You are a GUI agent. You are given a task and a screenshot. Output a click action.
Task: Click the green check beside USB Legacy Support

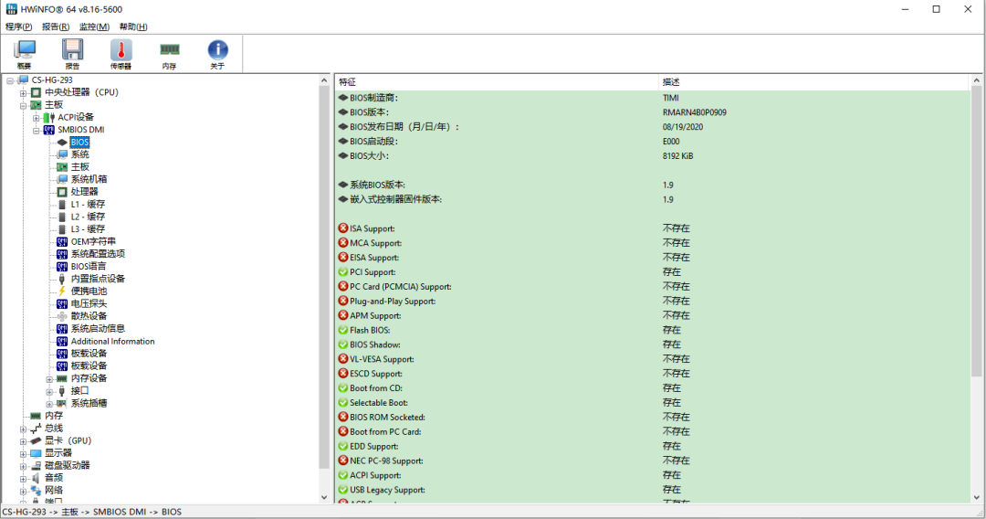tap(343, 490)
